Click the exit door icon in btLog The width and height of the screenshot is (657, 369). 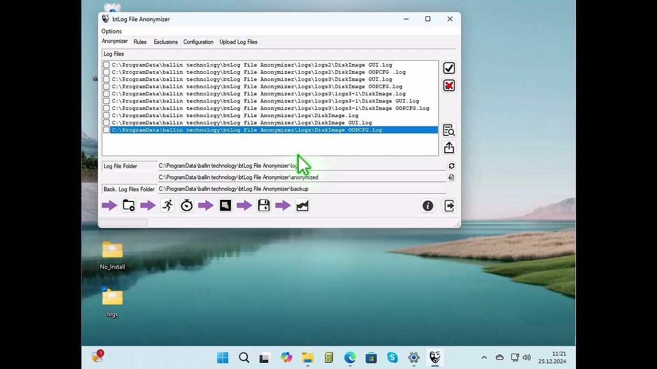pyautogui.click(x=449, y=206)
